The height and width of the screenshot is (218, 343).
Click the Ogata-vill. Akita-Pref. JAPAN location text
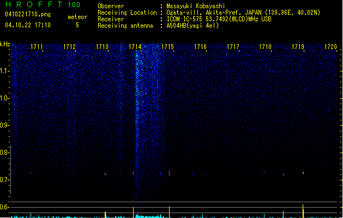point(243,13)
